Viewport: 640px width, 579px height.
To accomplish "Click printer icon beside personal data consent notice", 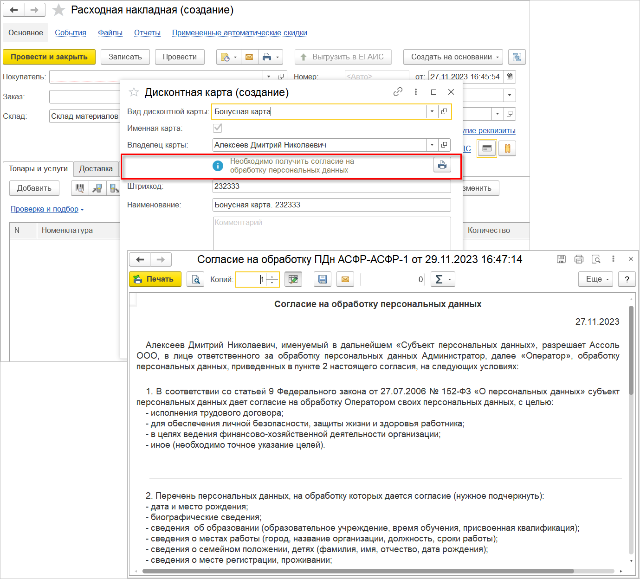I will [442, 165].
